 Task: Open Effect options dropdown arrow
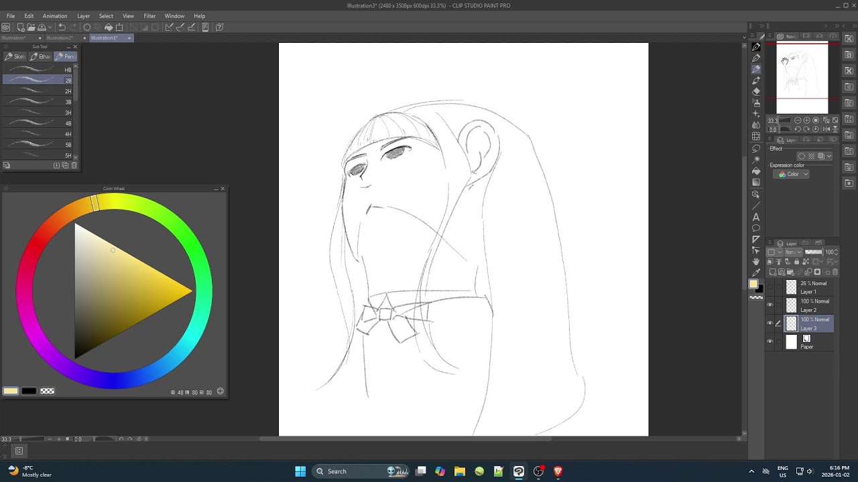tap(829, 156)
